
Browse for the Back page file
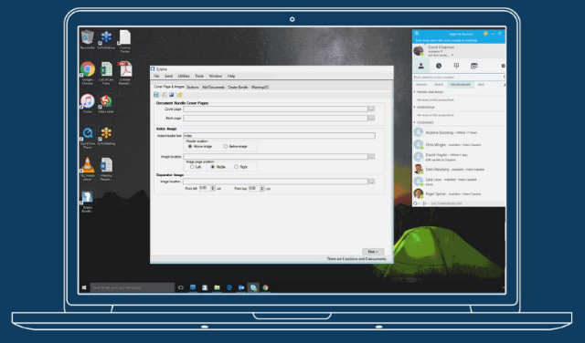pyautogui.click(x=371, y=118)
